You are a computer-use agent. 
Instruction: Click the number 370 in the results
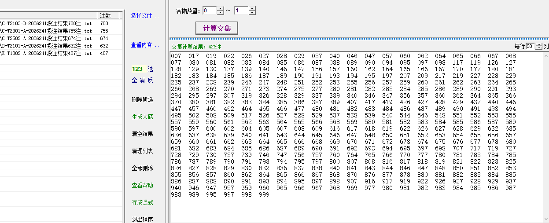pos(176,102)
